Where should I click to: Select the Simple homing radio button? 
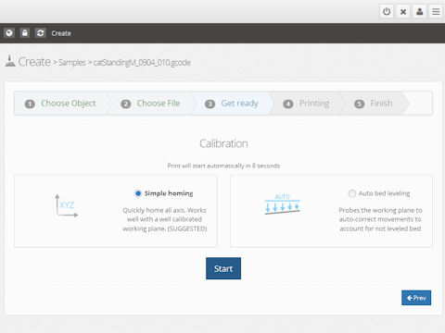click(138, 193)
